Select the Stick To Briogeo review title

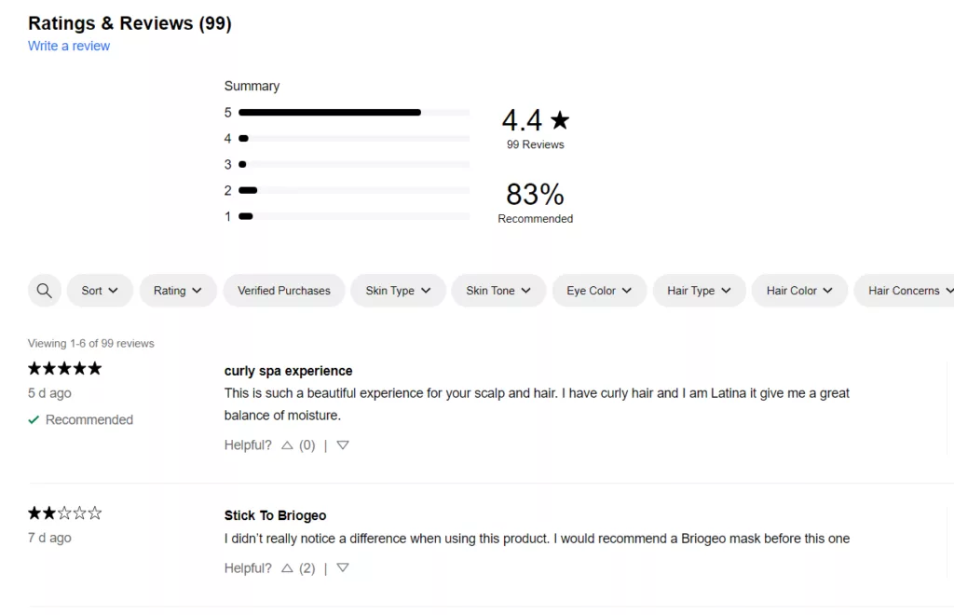pyautogui.click(x=275, y=515)
